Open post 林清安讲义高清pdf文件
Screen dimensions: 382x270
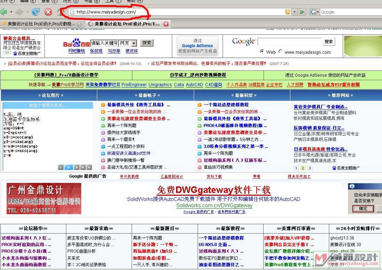tap(129, 153)
